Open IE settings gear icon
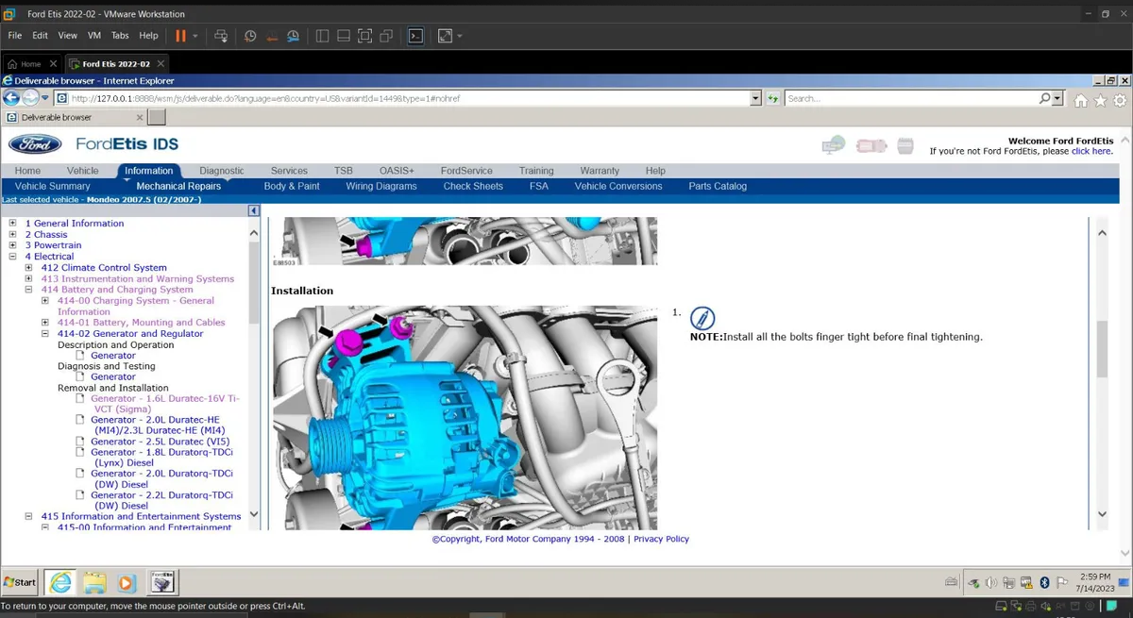This screenshot has width=1133, height=618. (x=1120, y=100)
